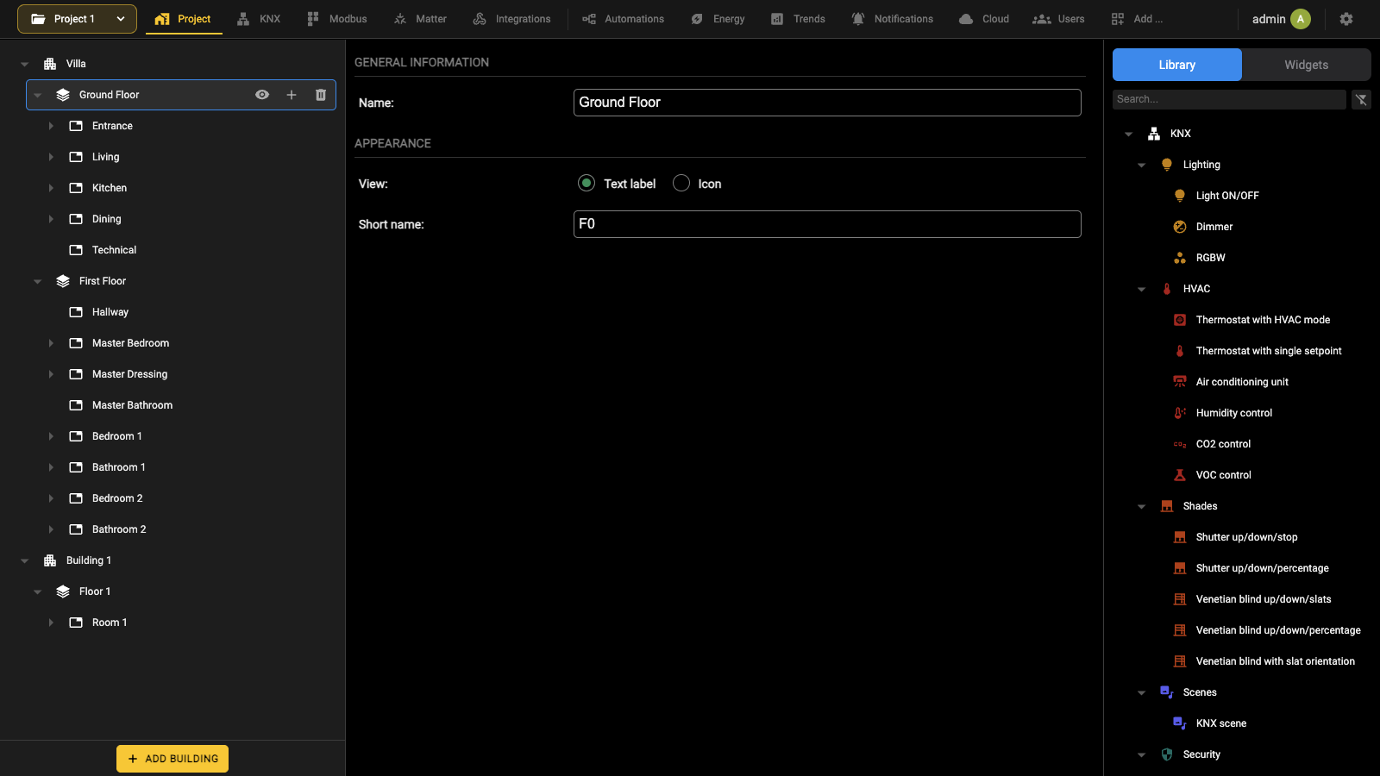Collapse the HVAC library category
Image resolution: width=1380 pixels, height=776 pixels.
tap(1142, 289)
